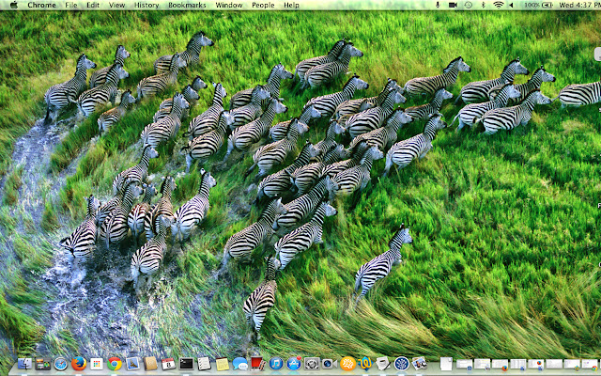The height and width of the screenshot is (376, 601).
Task: Open the Help menu
Action: (x=291, y=5)
